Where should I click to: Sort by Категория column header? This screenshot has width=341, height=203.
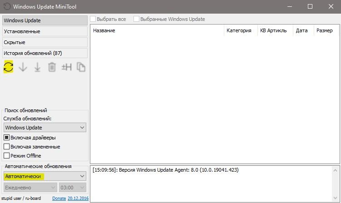click(x=241, y=30)
